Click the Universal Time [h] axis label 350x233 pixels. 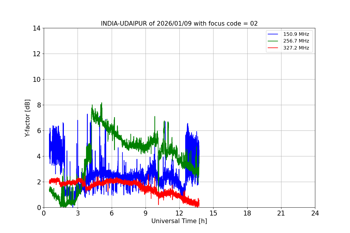click(179, 221)
